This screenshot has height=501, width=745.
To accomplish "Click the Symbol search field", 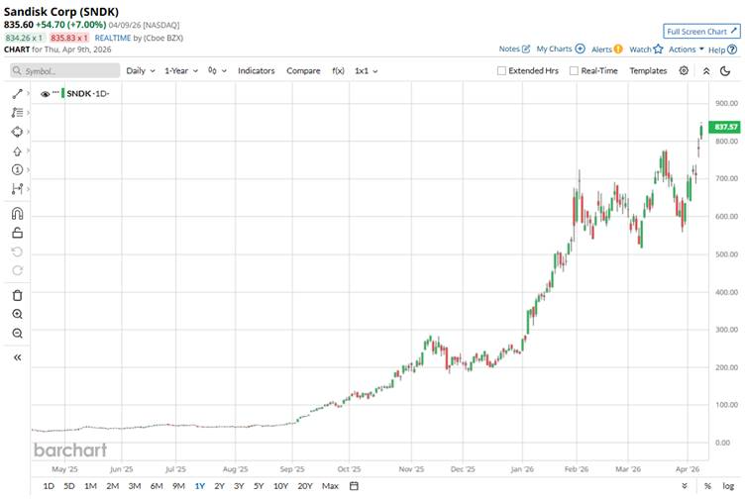I will (64, 71).
